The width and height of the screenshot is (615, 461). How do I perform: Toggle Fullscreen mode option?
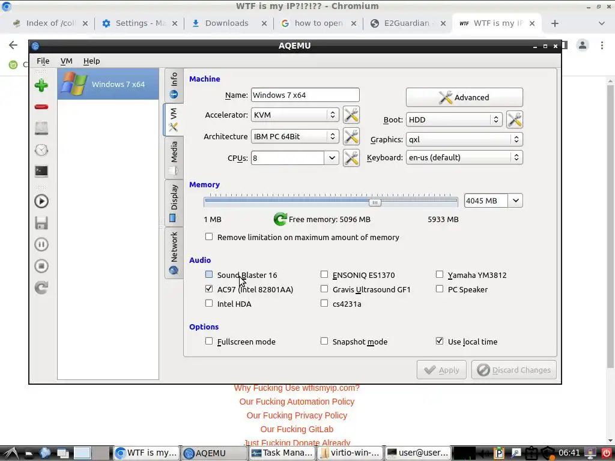[209, 341]
